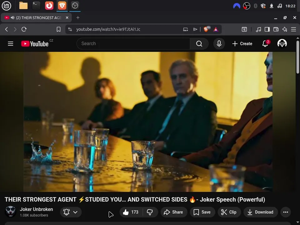Open the Joker Unbroken channel avatar
Viewport: 300px width, 225px height.
point(10,212)
